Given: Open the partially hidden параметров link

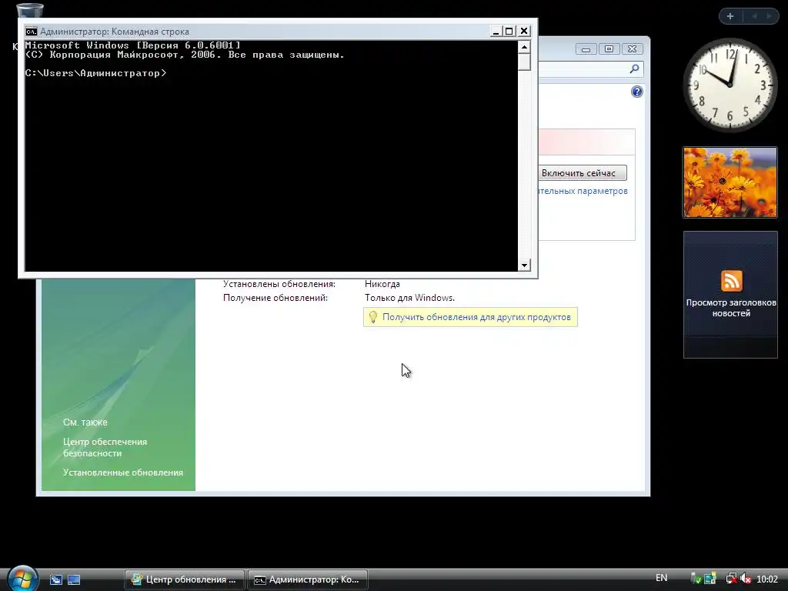Looking at the screenshot, I should coord(583,191).
